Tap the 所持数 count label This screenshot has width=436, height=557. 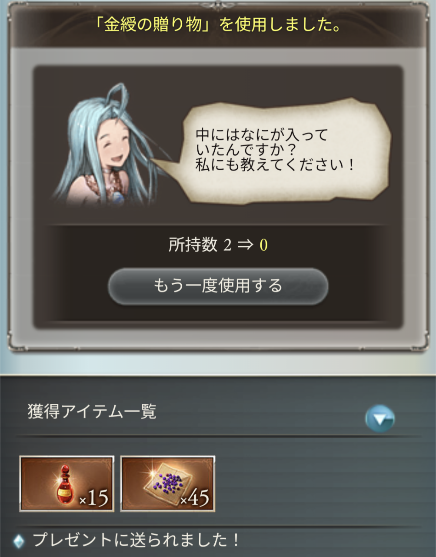click(x=193, y=245)
